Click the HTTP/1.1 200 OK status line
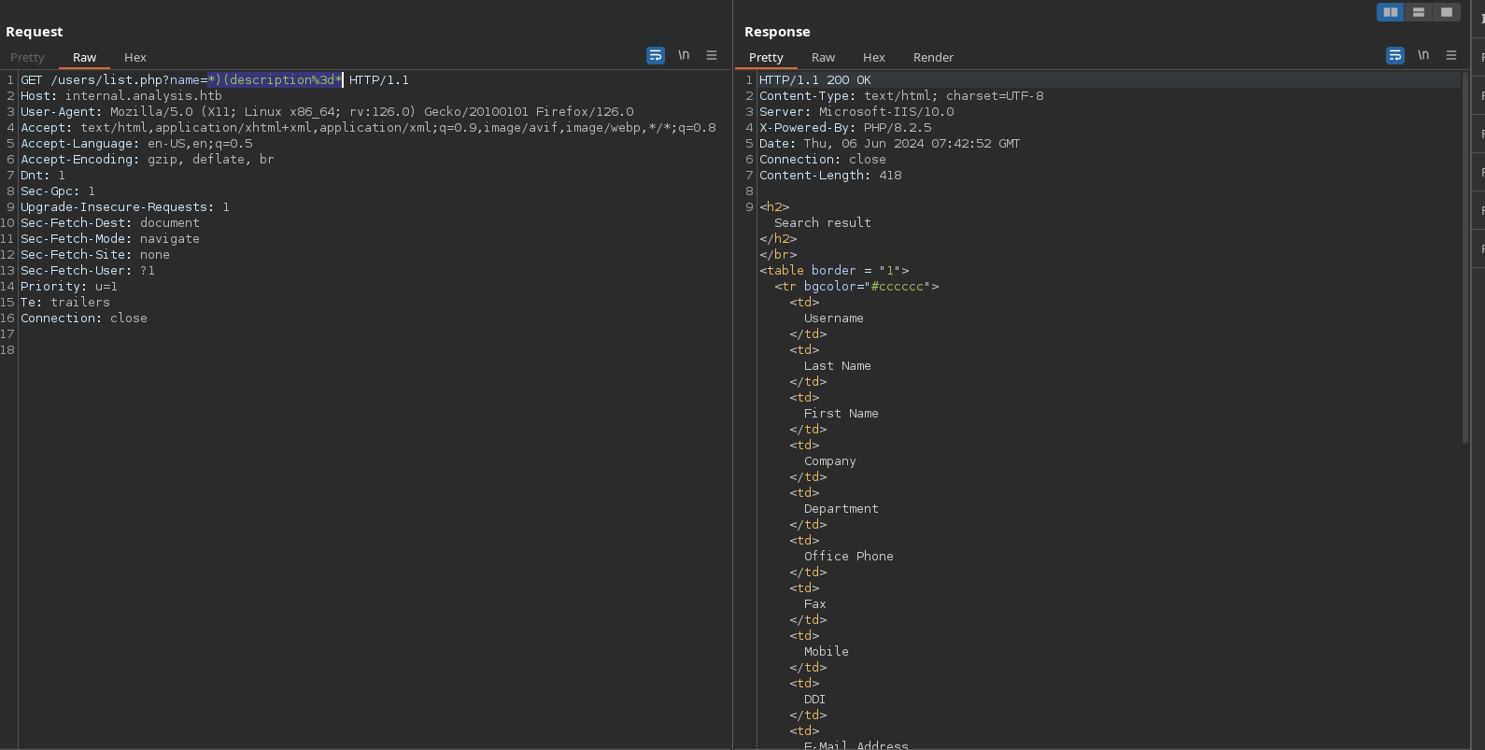This screenshot has height=750, width=1485. tap(815, 80)
